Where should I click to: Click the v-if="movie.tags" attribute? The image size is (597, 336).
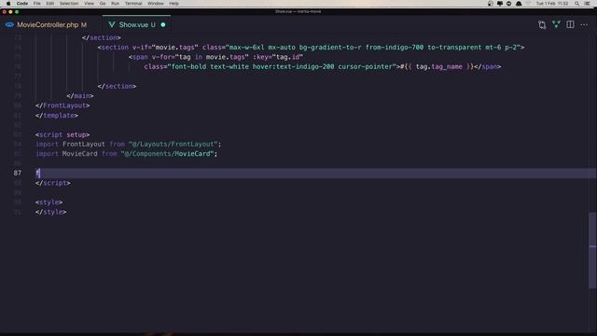point(165,48)
